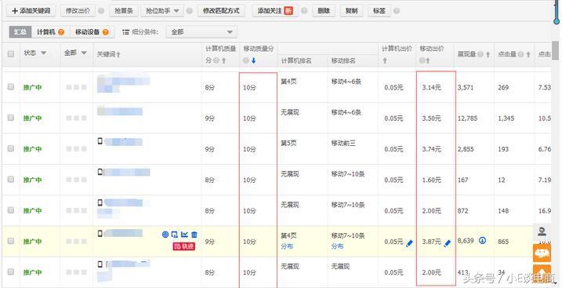
Task: Click the 1,345 clicks value
Action: (x=506, y=118)
